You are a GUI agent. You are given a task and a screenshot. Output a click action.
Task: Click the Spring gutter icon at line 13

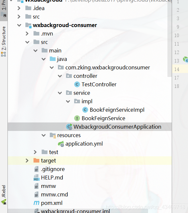pyautogui.click(x=185, y=60)
